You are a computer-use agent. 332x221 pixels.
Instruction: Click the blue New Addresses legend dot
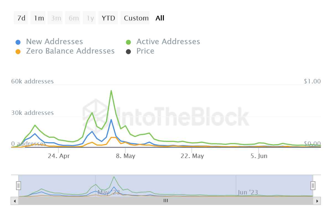(x=18, y=42)
